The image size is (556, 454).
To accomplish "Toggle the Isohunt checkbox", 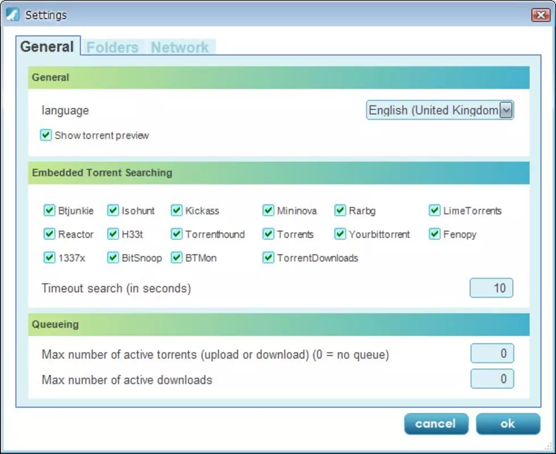I will [x=113, y=210].
